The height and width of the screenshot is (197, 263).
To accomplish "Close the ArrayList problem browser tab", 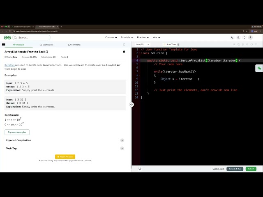I will tap(58, 27).
